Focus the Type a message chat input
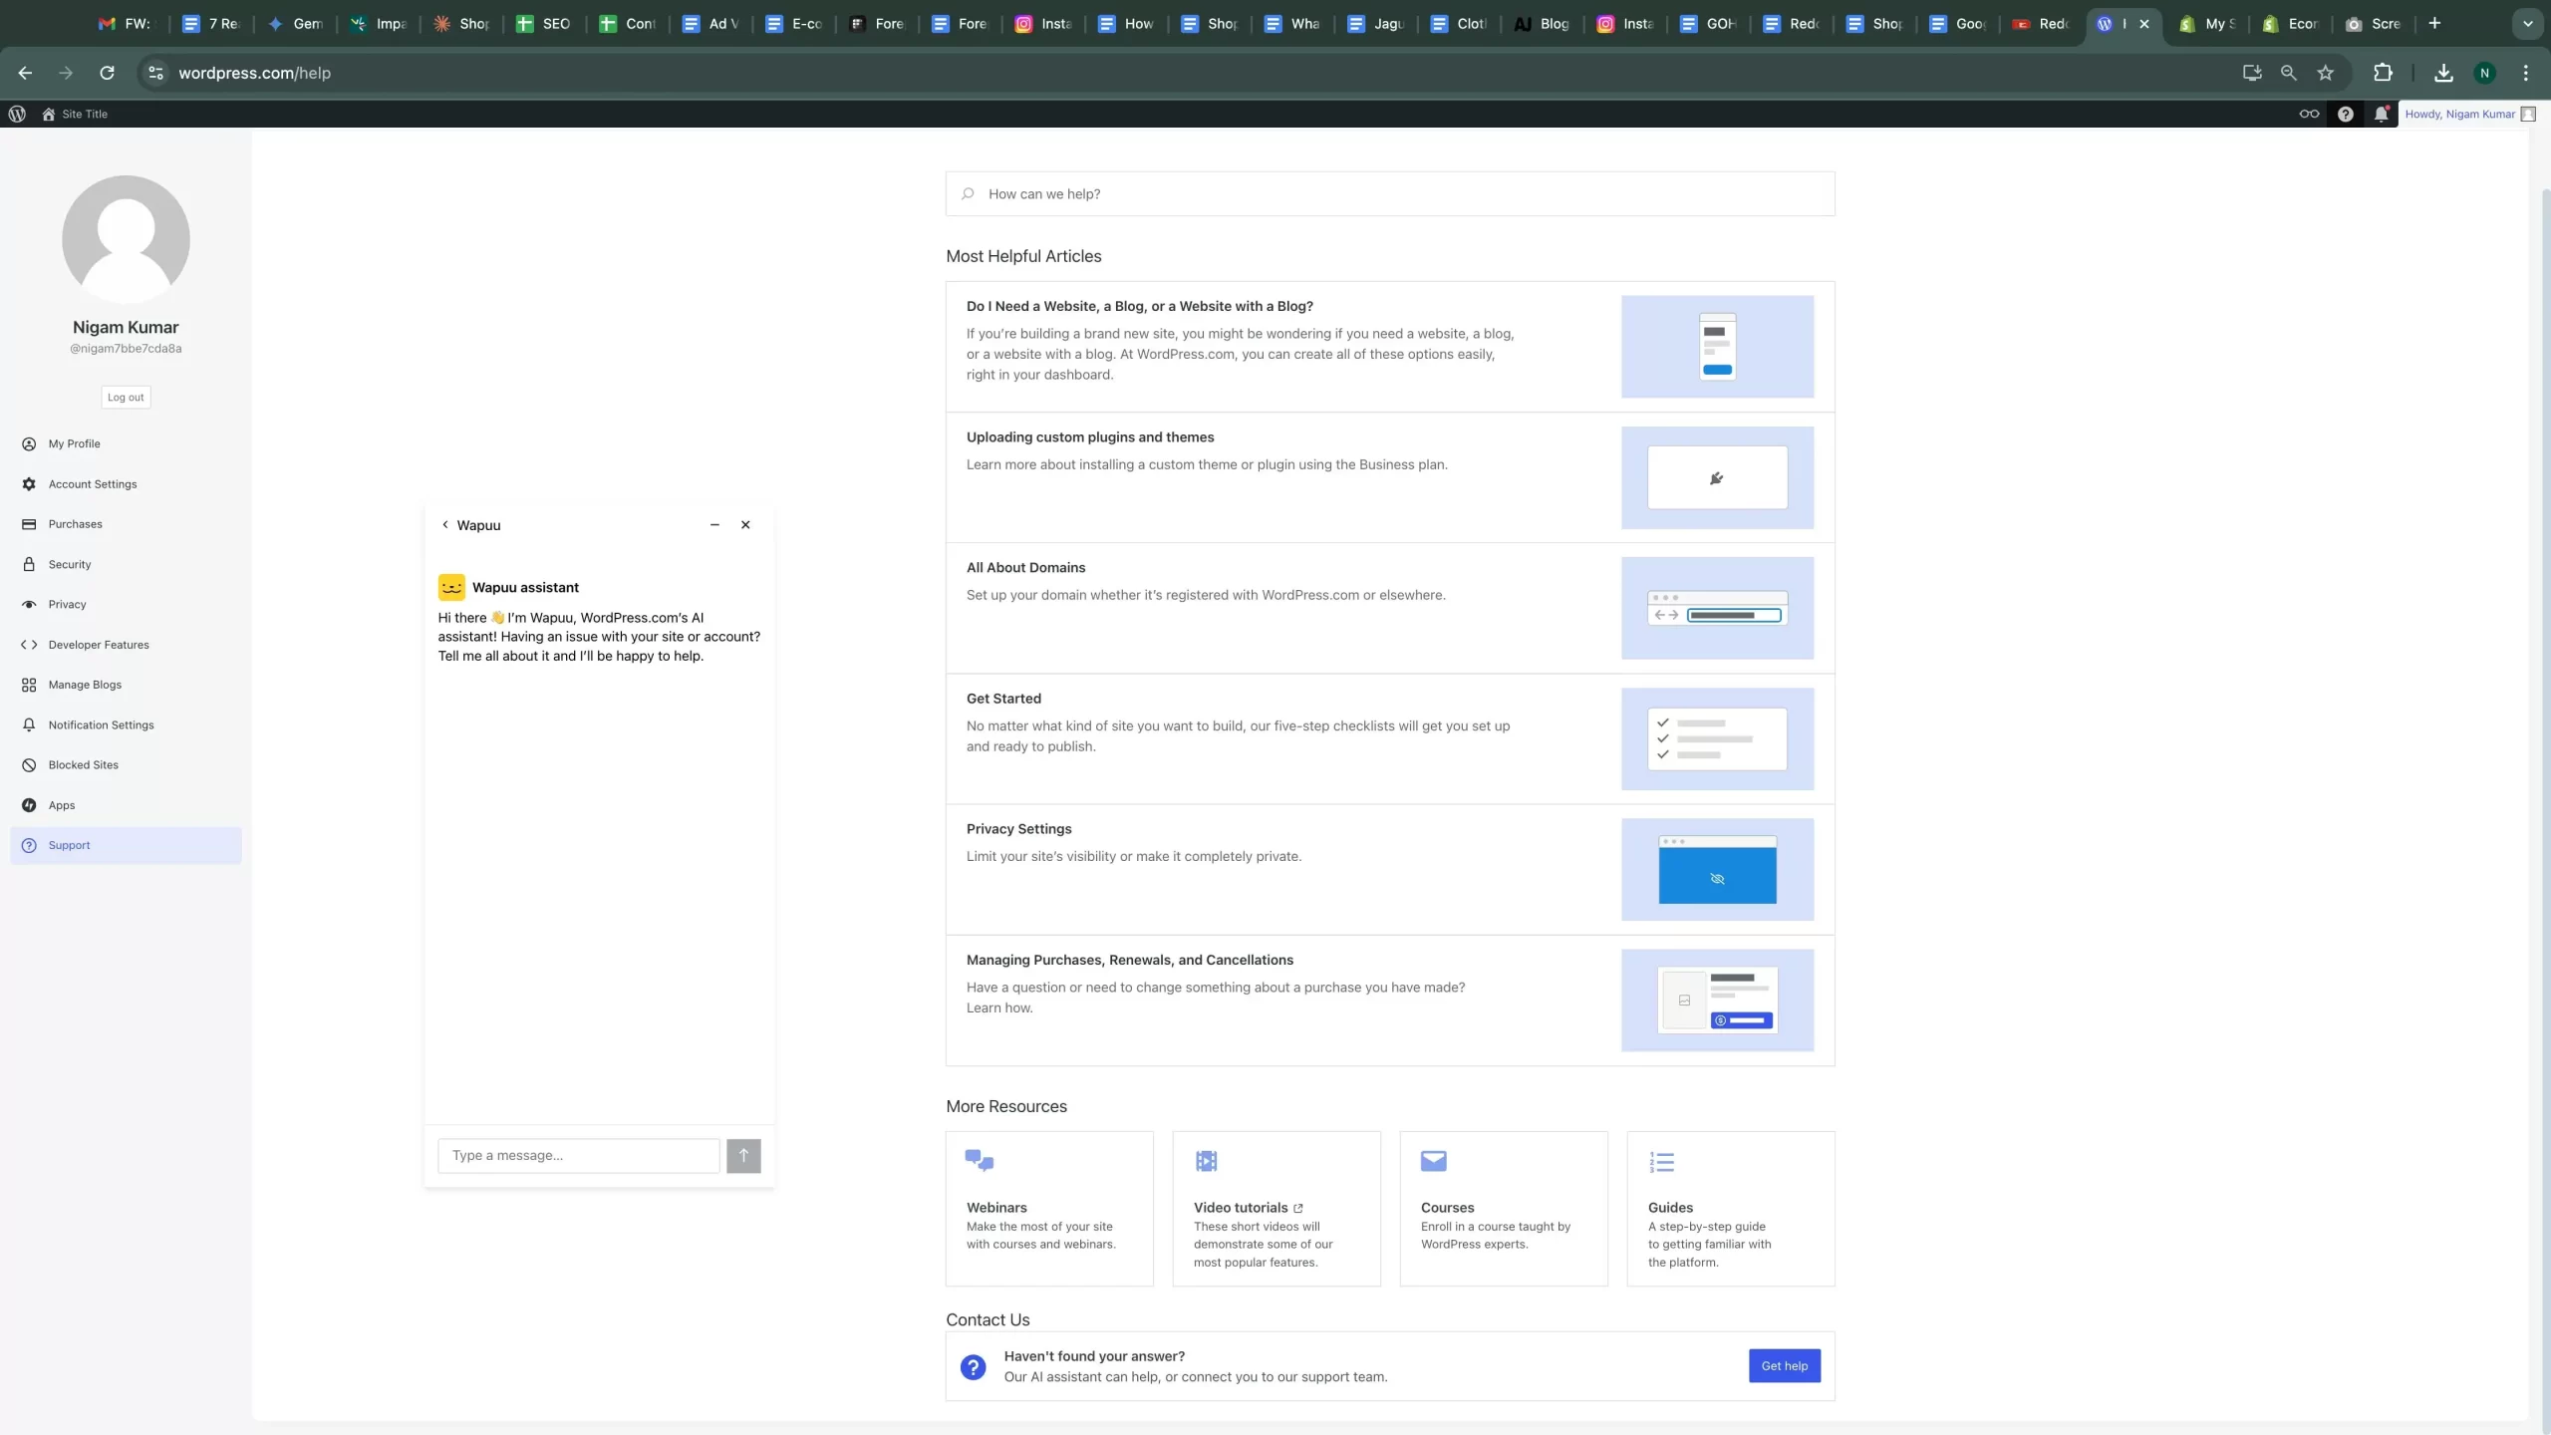The height and width of the screenshot is (1435, 2551). coord(578,1156)
